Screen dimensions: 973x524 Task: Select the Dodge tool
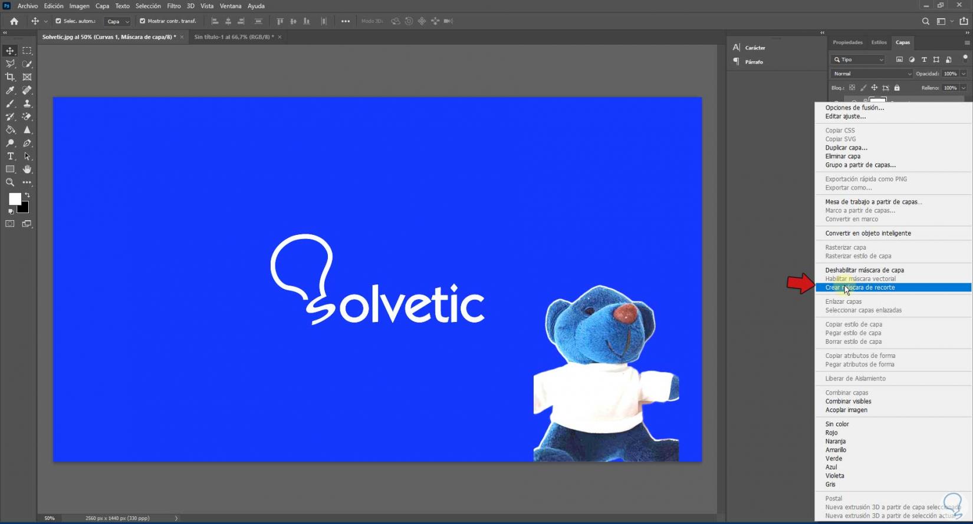(x=10, y=143)
